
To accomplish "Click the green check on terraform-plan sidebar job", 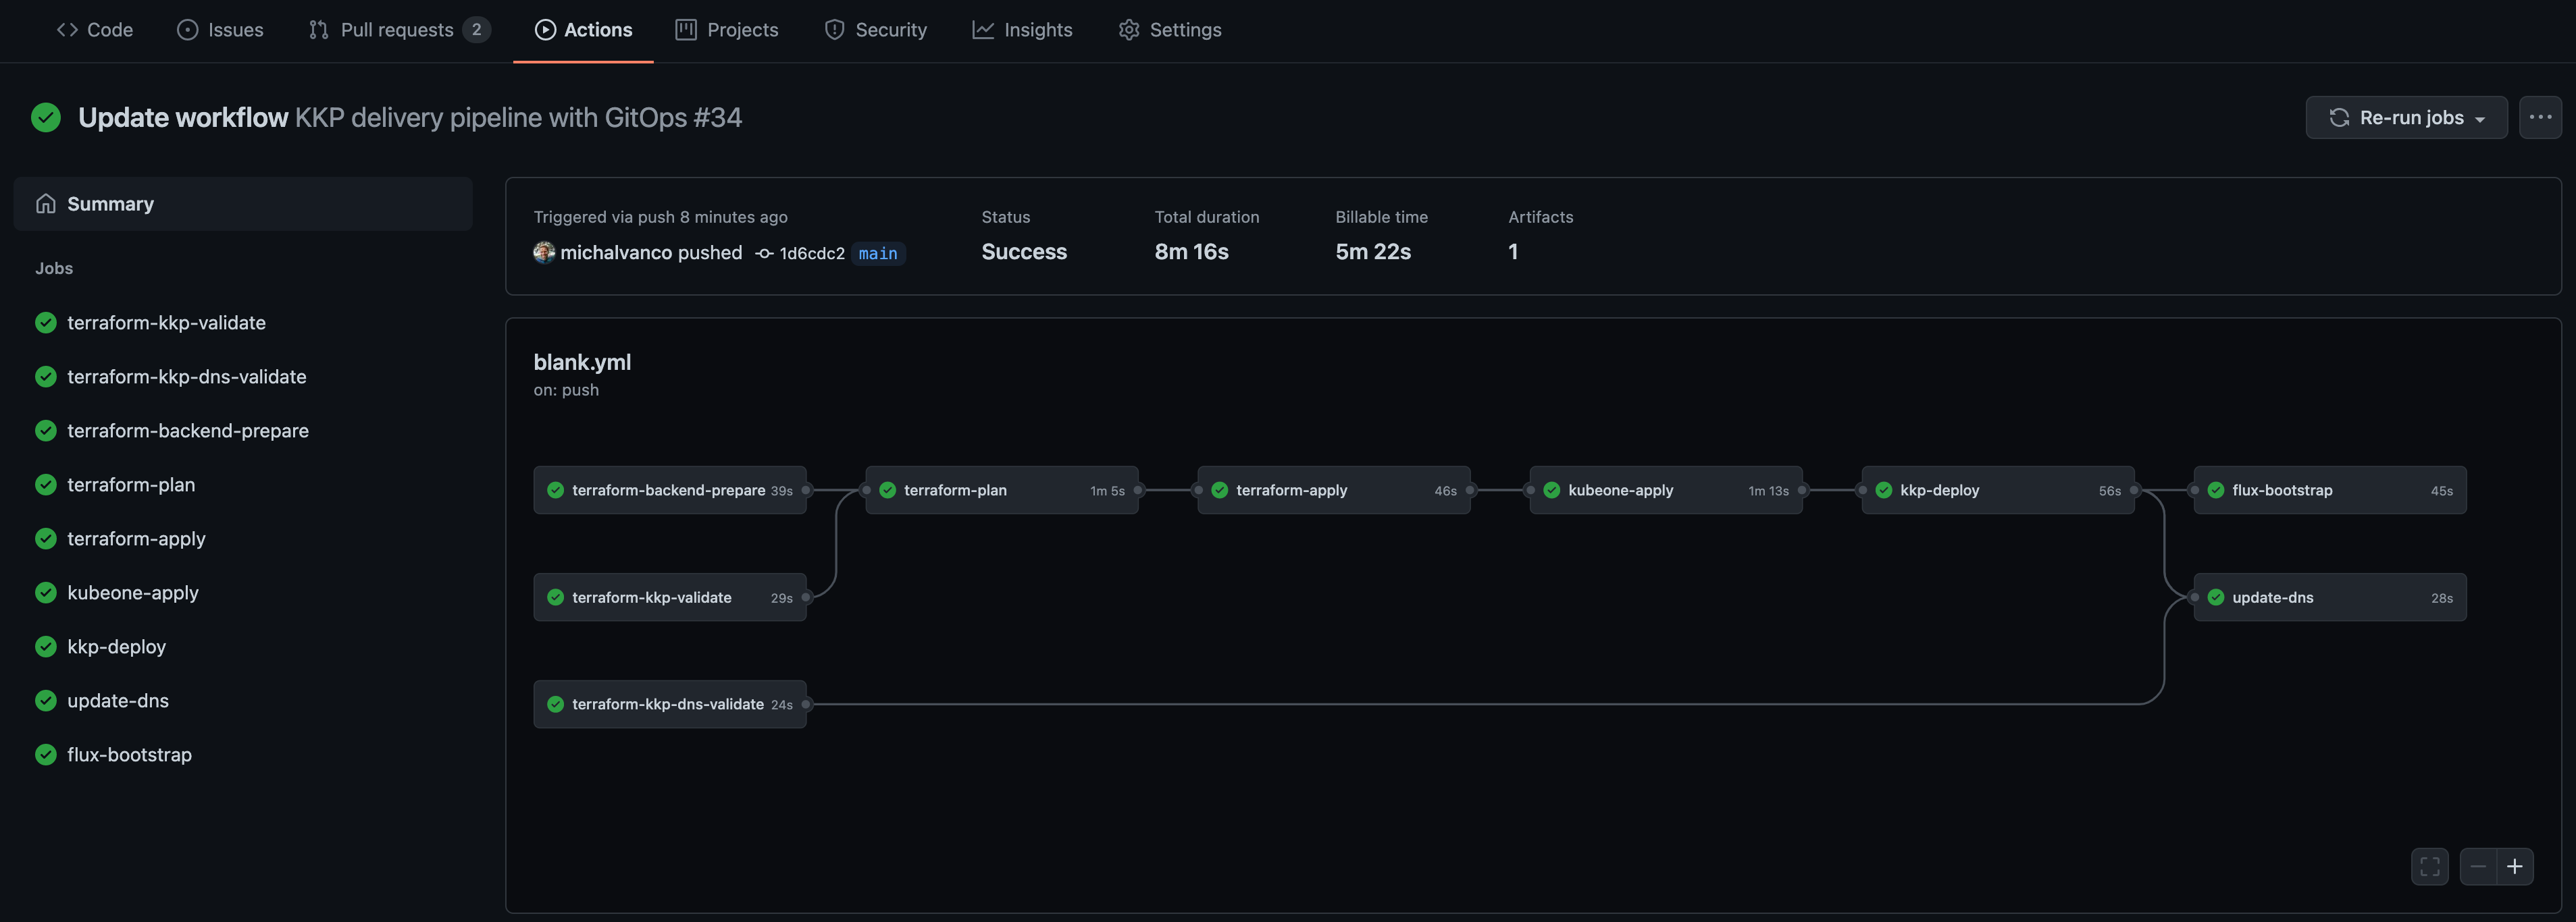I will tap(45, 485).
